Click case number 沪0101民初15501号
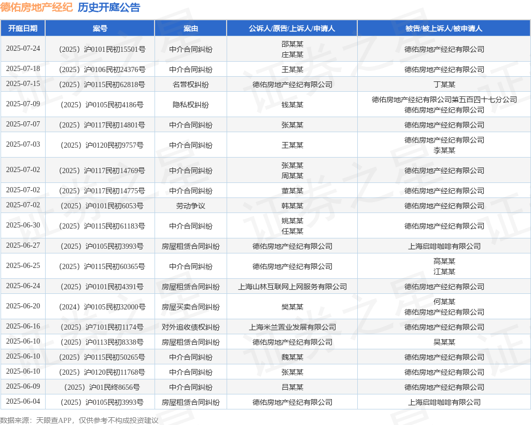 (x=102, y=49)
